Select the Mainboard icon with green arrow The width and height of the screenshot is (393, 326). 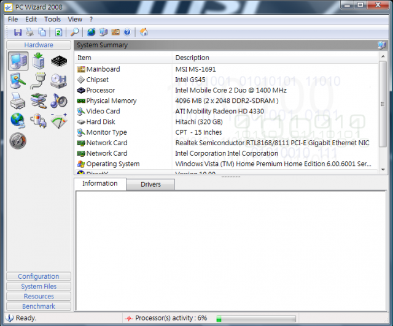39,61
